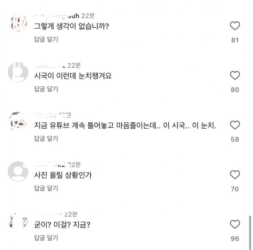The image size is (253, 250).
Task: Reply to '굳이? 이걸? 지금?' comment
Action: pyautogui.click(x=46, y=237)
